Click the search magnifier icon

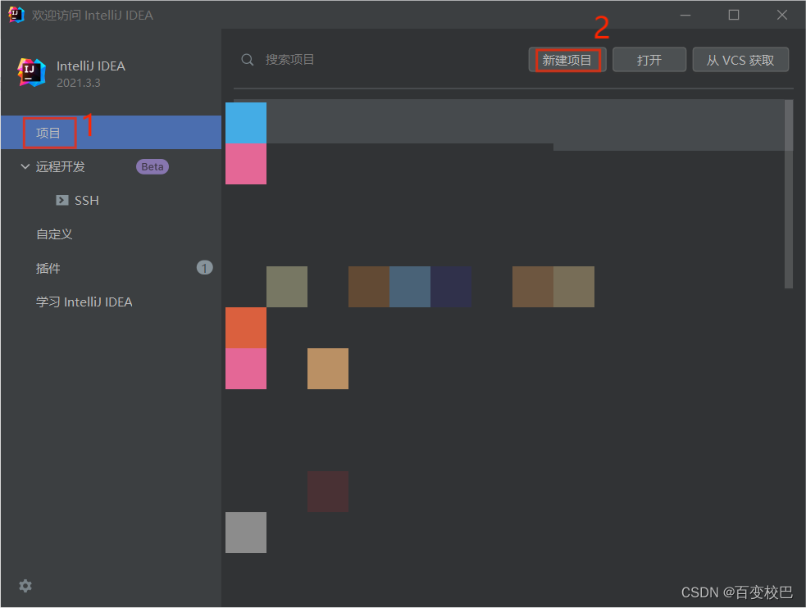coord(248,60)
